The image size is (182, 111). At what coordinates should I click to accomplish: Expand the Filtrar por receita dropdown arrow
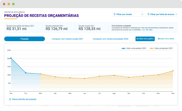[142, 14]
